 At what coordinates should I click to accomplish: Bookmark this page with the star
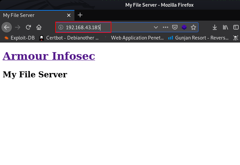click(193, 27)
